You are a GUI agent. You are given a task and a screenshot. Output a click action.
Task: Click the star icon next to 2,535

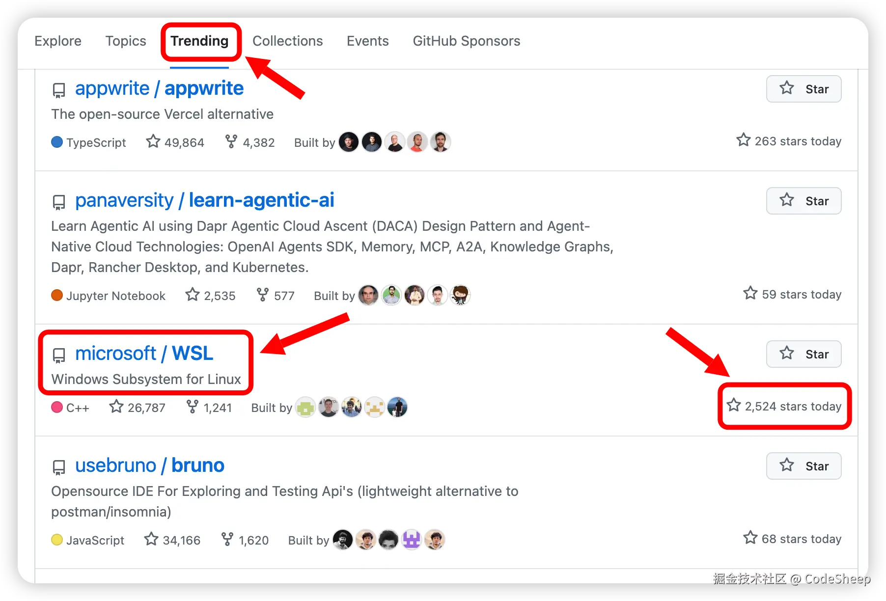pos(192,295)
